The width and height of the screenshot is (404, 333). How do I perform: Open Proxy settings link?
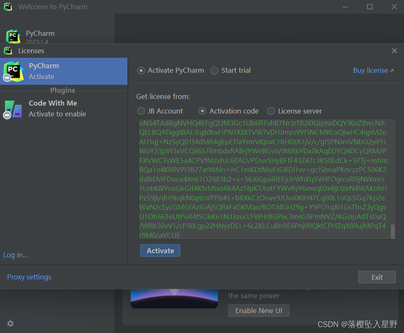pos(29,277)
